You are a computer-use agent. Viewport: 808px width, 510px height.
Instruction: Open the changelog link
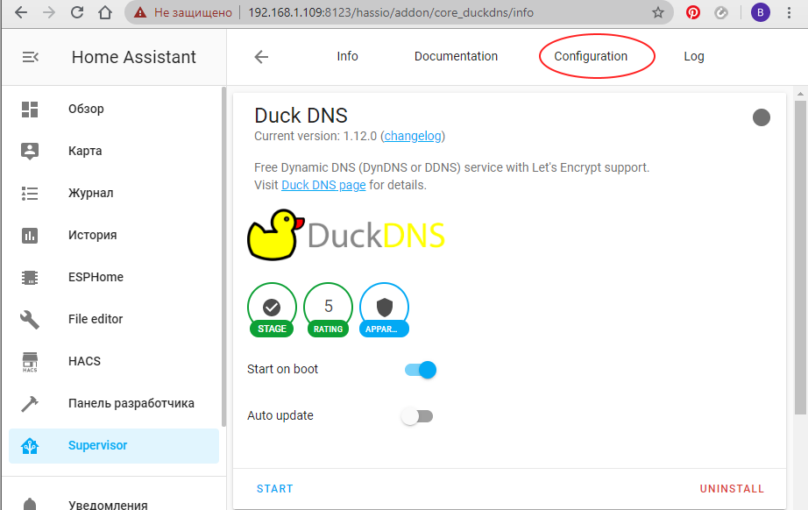click(x=412, y=136)
